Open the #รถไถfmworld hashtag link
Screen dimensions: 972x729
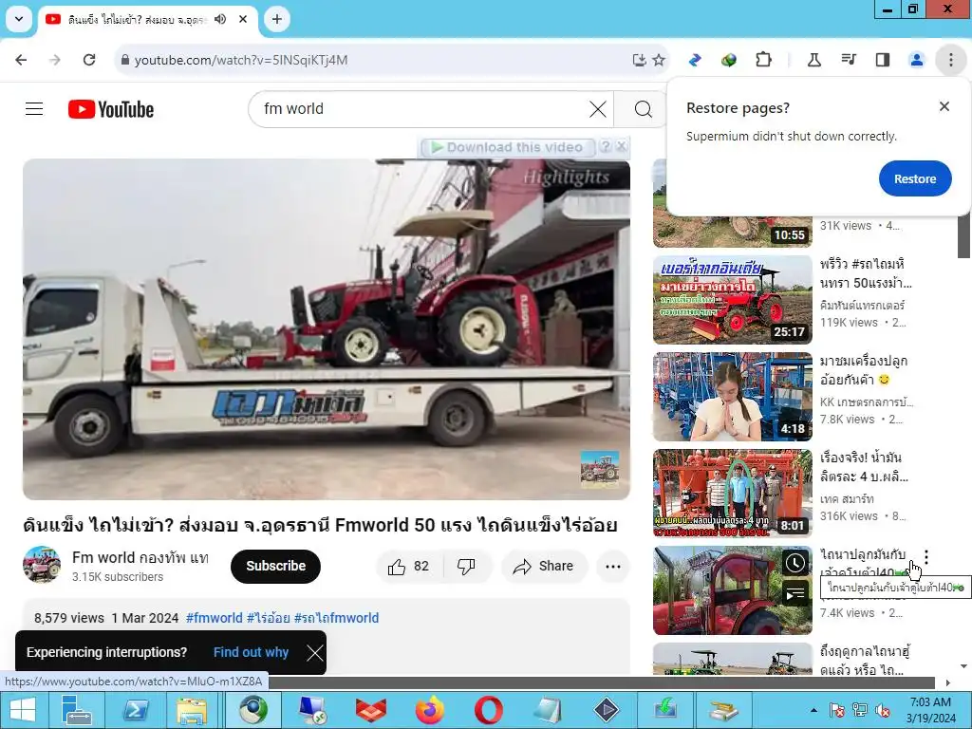pyautogui.click(x=336, y=618)
